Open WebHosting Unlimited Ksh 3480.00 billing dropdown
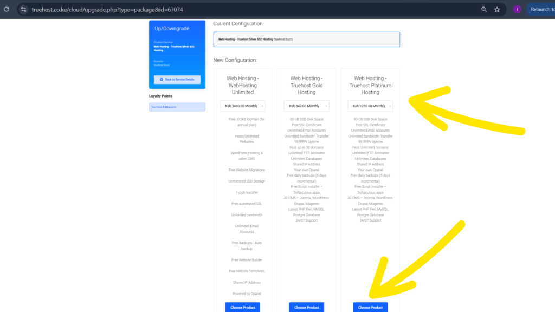The image size is (555, 312). pyautogui.click(x=243, y=106)
